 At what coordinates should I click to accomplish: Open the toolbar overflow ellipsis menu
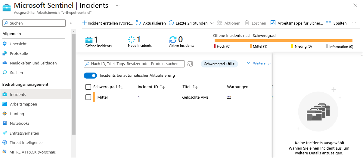pyautogui.click(x=354, y=23)
